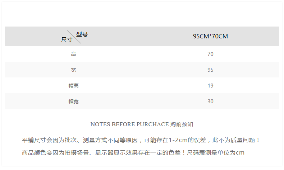This screenshot has height=170, width=284.
Task: Click the 购前须知 heading text
Action: (x=182, y=124)
